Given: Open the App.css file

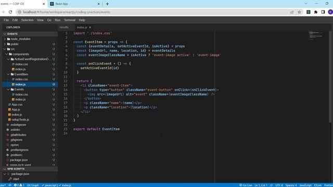Looking at the screenshot, I should [17, 104].
